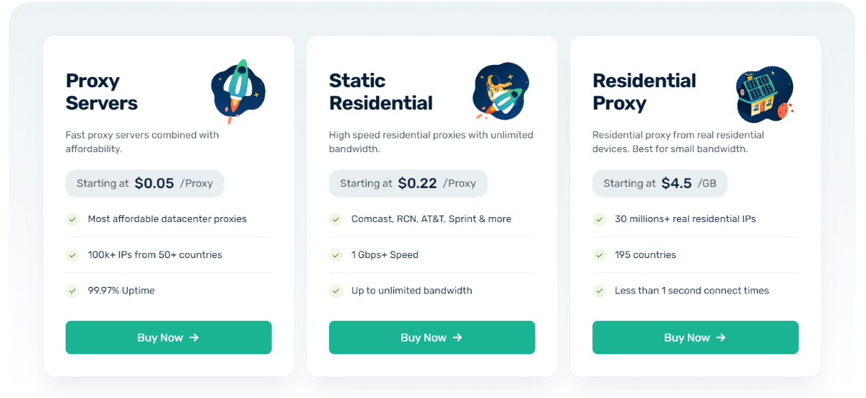Click checkmark next to 30 millions+ residential IPs
The width and height of the screenshot is (866, 398).
click(599, 219)
